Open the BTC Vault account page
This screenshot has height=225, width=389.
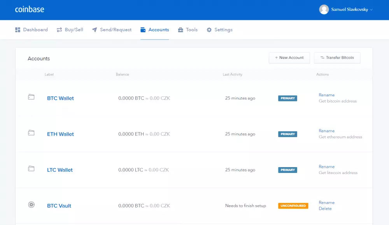[59, 206]
